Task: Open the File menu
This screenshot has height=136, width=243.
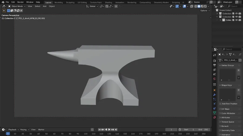Action: coord(7,2)
